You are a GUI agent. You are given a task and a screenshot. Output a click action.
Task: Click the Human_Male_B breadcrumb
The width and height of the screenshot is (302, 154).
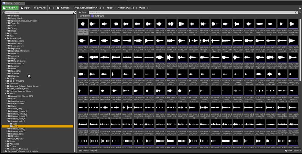coord(126,8)
